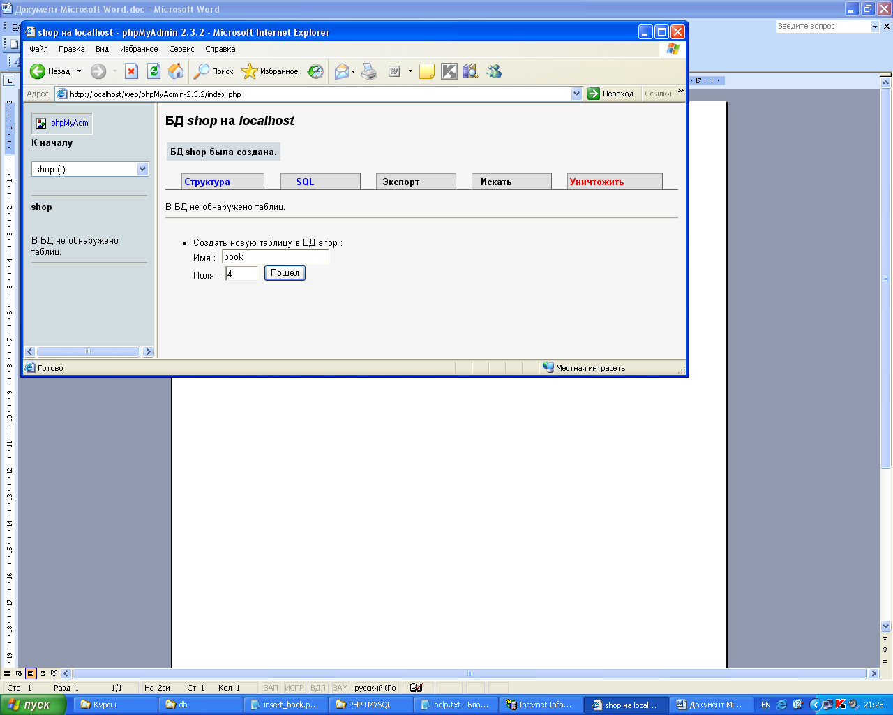Refresh the page with green arrows icon
Image resolution: width=893 pixels, height=715 pixels.
(153, 71)
